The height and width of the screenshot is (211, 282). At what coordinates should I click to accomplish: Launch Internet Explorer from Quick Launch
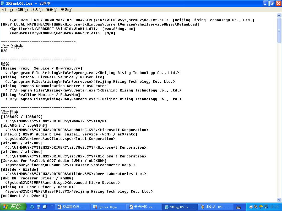pyautogui.click(x=32, y=207)
